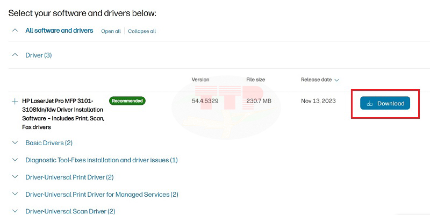
Task: Click the Driver (3) section title
Action: click(38, 55)
